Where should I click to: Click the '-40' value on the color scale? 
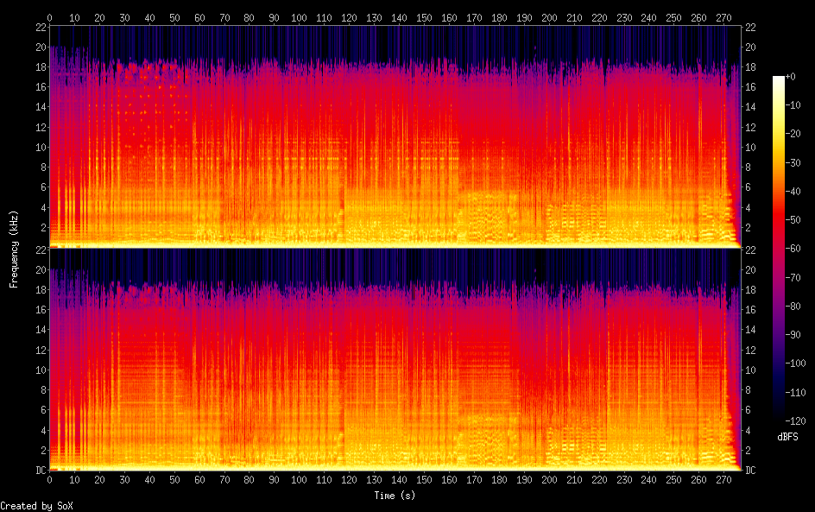pos(793,192)
